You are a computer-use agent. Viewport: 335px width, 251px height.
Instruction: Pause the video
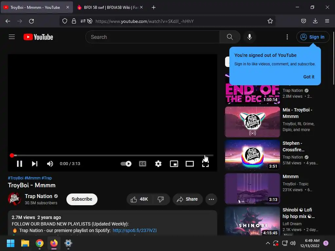pos(19,164)
